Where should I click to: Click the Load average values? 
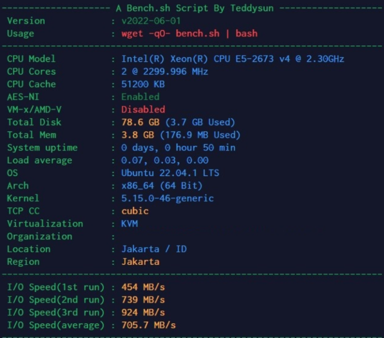(x=164, y=160)
